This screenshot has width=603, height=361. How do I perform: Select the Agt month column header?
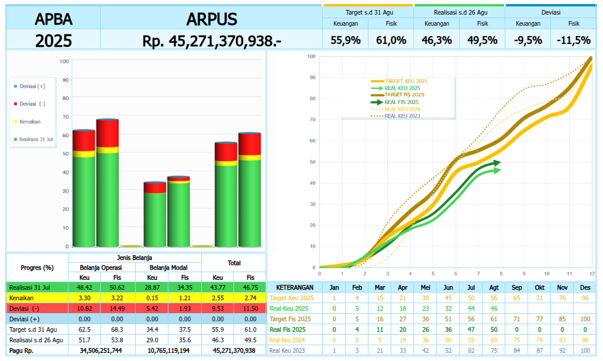point(494,287)
